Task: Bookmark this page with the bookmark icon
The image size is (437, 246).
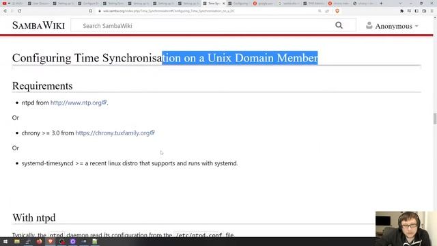Action: pos(91,11)
